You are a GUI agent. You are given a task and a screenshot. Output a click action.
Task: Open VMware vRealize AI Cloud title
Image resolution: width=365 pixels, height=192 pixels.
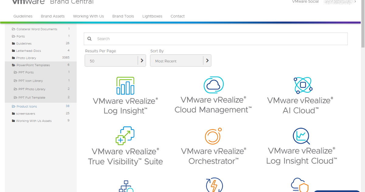click(x=300, y=105)
